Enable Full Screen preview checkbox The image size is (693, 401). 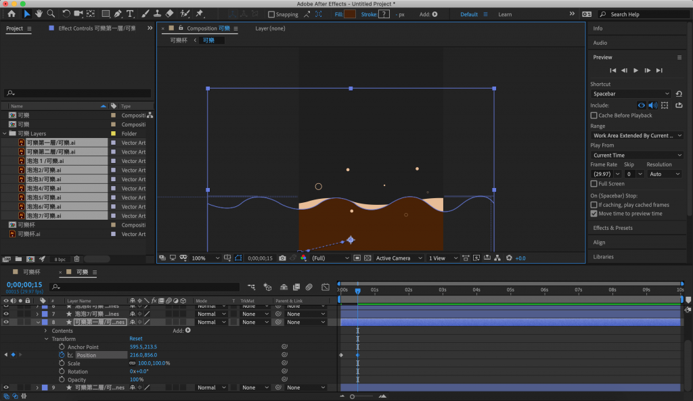point(594,184)
